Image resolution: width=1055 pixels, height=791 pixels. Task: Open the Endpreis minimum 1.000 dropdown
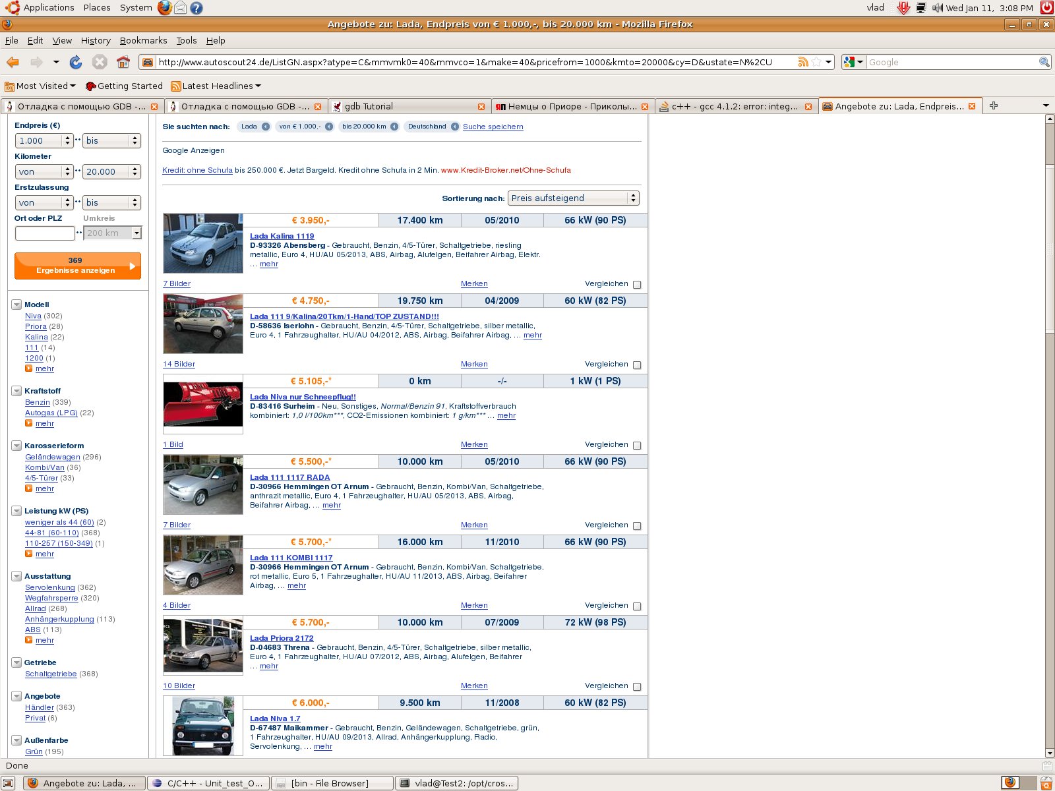(x=44, y=140)
